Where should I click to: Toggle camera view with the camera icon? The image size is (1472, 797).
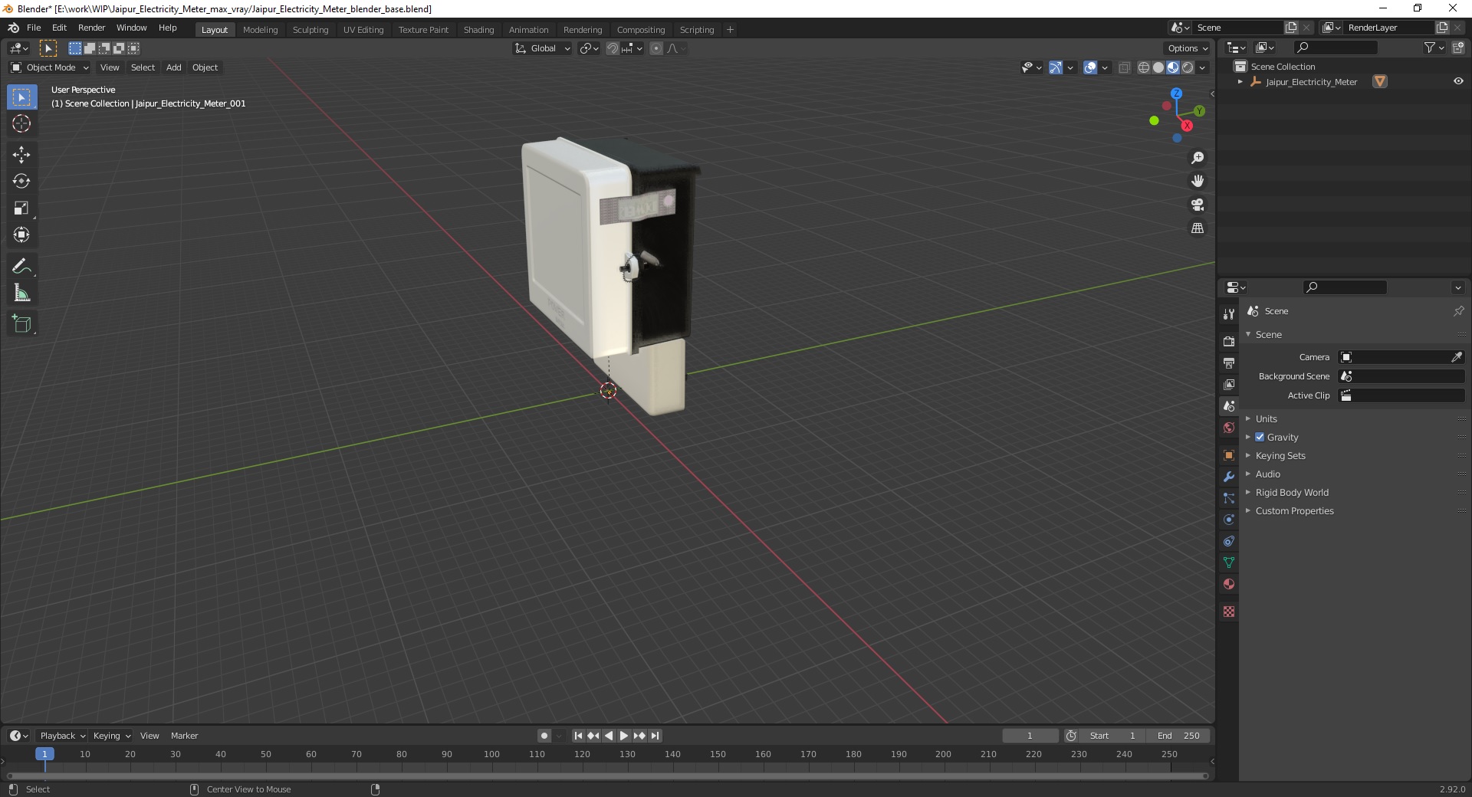[x=1198, y=205]
